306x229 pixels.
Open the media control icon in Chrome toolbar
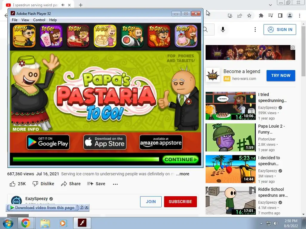270,16
